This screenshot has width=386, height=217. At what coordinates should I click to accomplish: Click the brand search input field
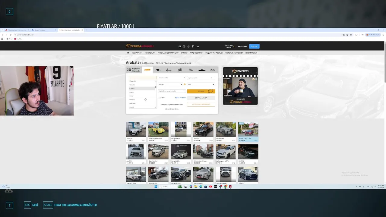click(x=143, y=78)
